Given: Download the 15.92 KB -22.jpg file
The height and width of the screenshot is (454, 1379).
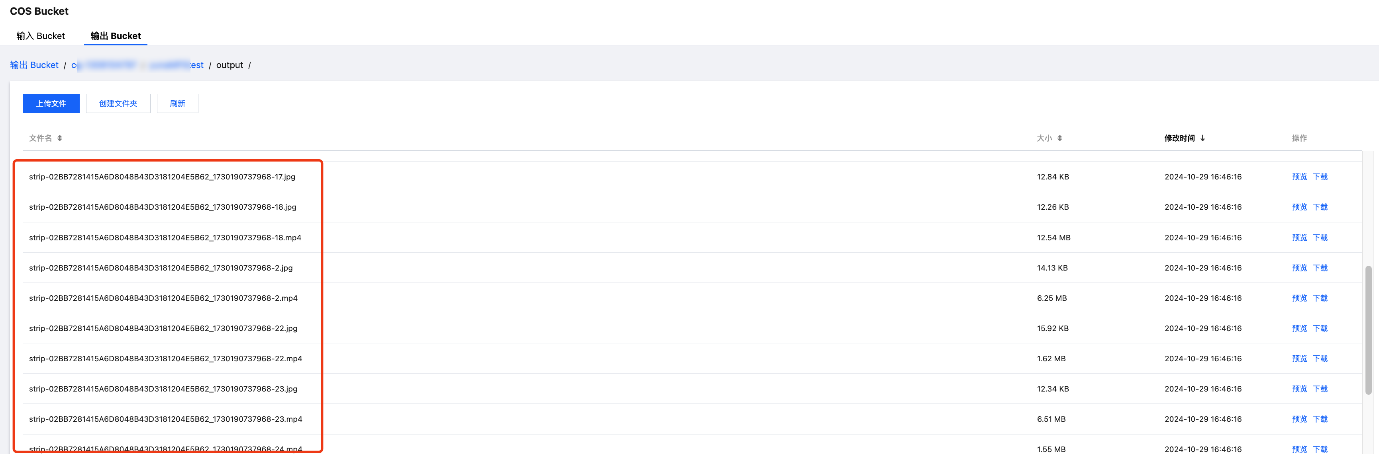Looking at the screenshot, I should pyautogui.click(x=1320, y=328).
